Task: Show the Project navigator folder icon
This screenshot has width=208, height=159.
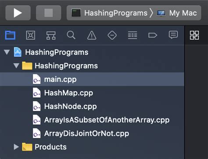Action: click(10, 35)
